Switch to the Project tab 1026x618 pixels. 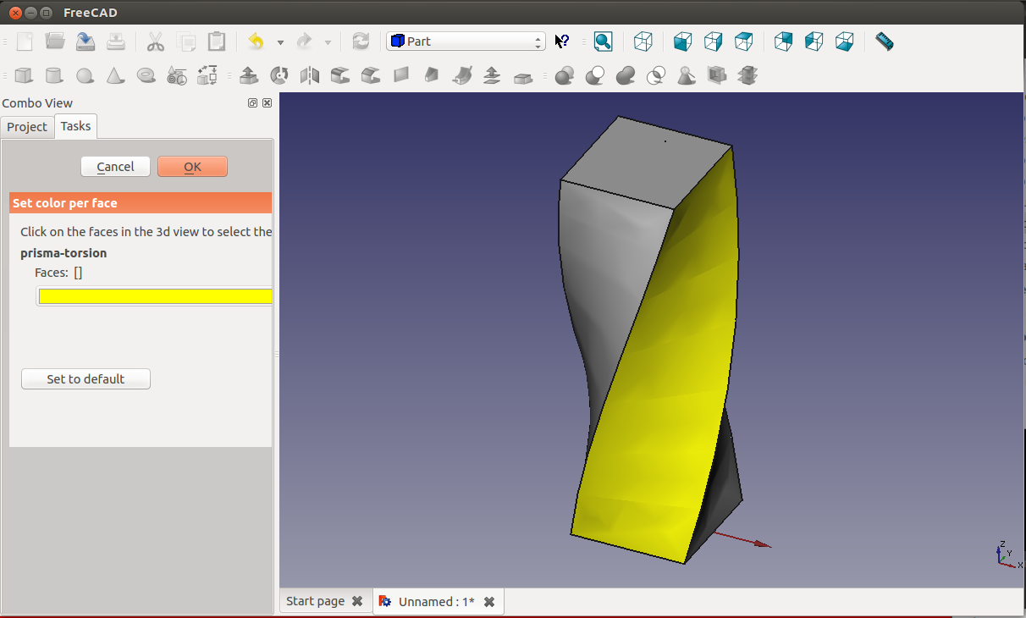27,127
